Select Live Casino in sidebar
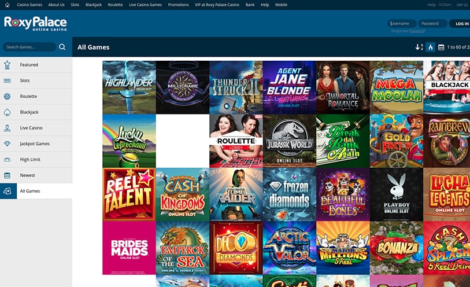Viewport: 470px width, 287px height. pos(36,128)
